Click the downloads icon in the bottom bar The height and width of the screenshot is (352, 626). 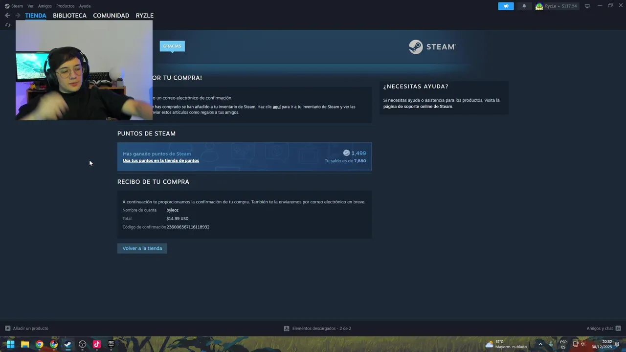tap(287, 329)
